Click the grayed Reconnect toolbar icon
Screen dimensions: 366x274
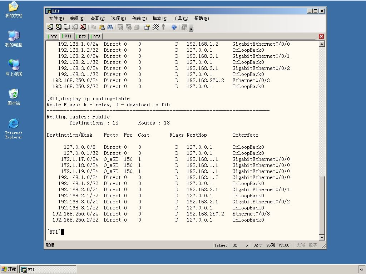click(75, 27)
